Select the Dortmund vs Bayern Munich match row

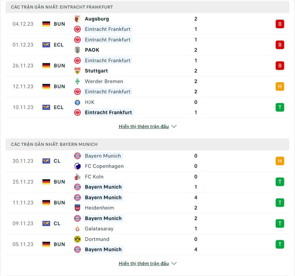[147, 244]
